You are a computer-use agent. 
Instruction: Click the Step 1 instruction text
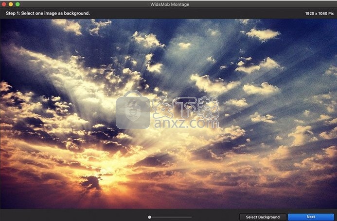[48, 13]
